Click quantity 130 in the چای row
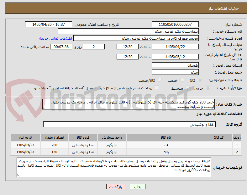This screenshot has width=247, height=195. [x=54, y=152]
